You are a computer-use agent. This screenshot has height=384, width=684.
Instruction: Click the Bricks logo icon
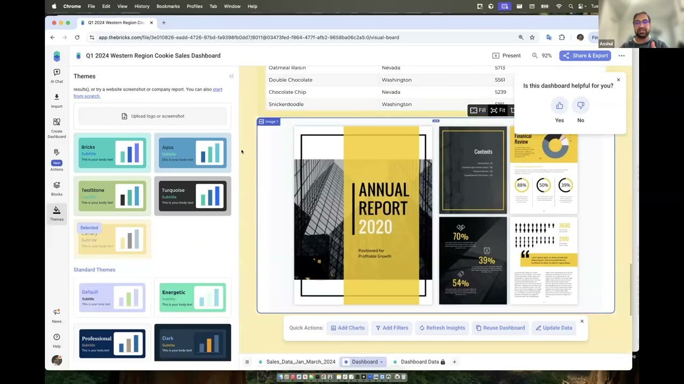[x=57, y=56]
